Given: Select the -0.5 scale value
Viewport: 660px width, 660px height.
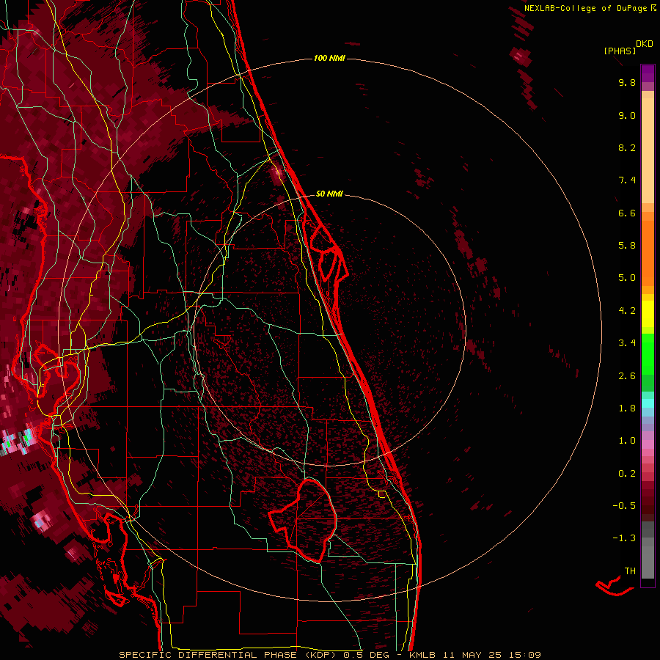Looking at the screenshot, I should (624, 506).
